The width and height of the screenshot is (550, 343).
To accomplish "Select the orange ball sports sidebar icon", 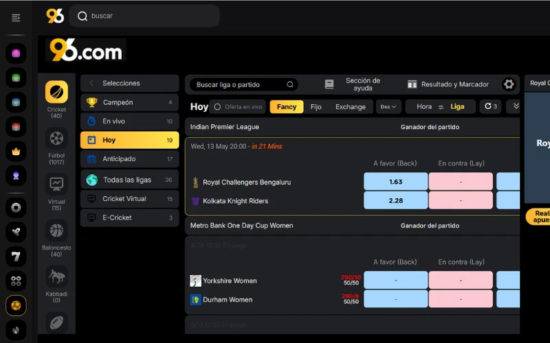I will tap(16, 305).
